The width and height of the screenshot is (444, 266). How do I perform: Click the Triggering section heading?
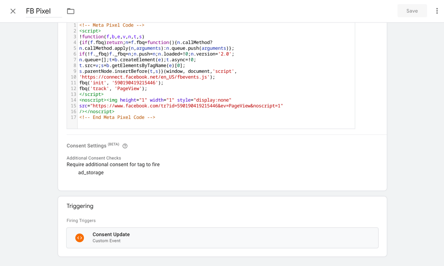(x=80, y=206)
